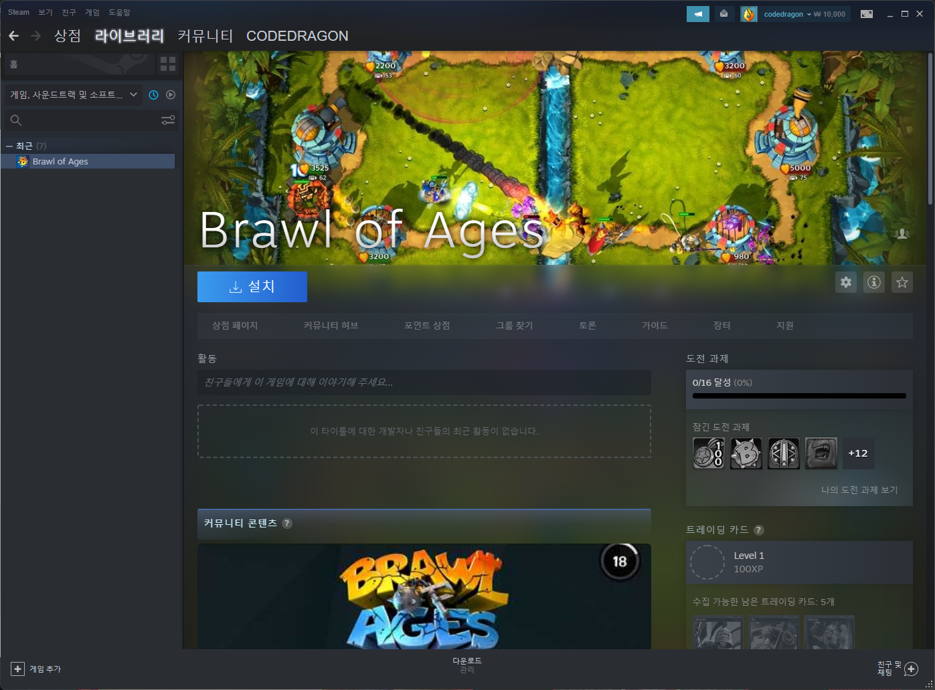Screen dimensions: 935x690
Task: Go to 상점 tab
Action: [68, 36]
